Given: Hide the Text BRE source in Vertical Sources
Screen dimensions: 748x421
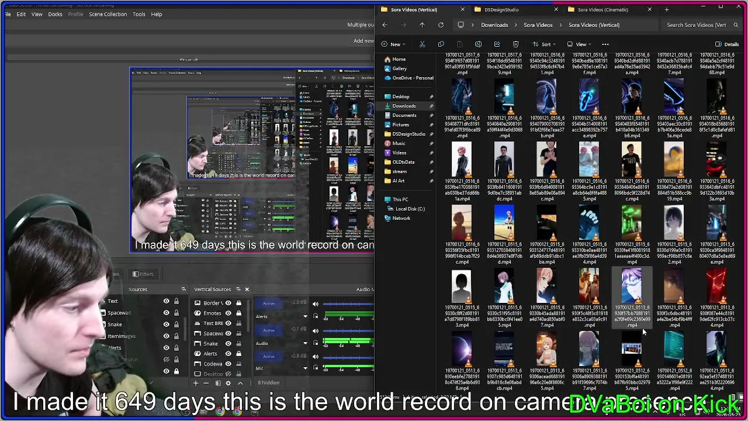Looking at the screenshot, I should (x=228, y=323).
